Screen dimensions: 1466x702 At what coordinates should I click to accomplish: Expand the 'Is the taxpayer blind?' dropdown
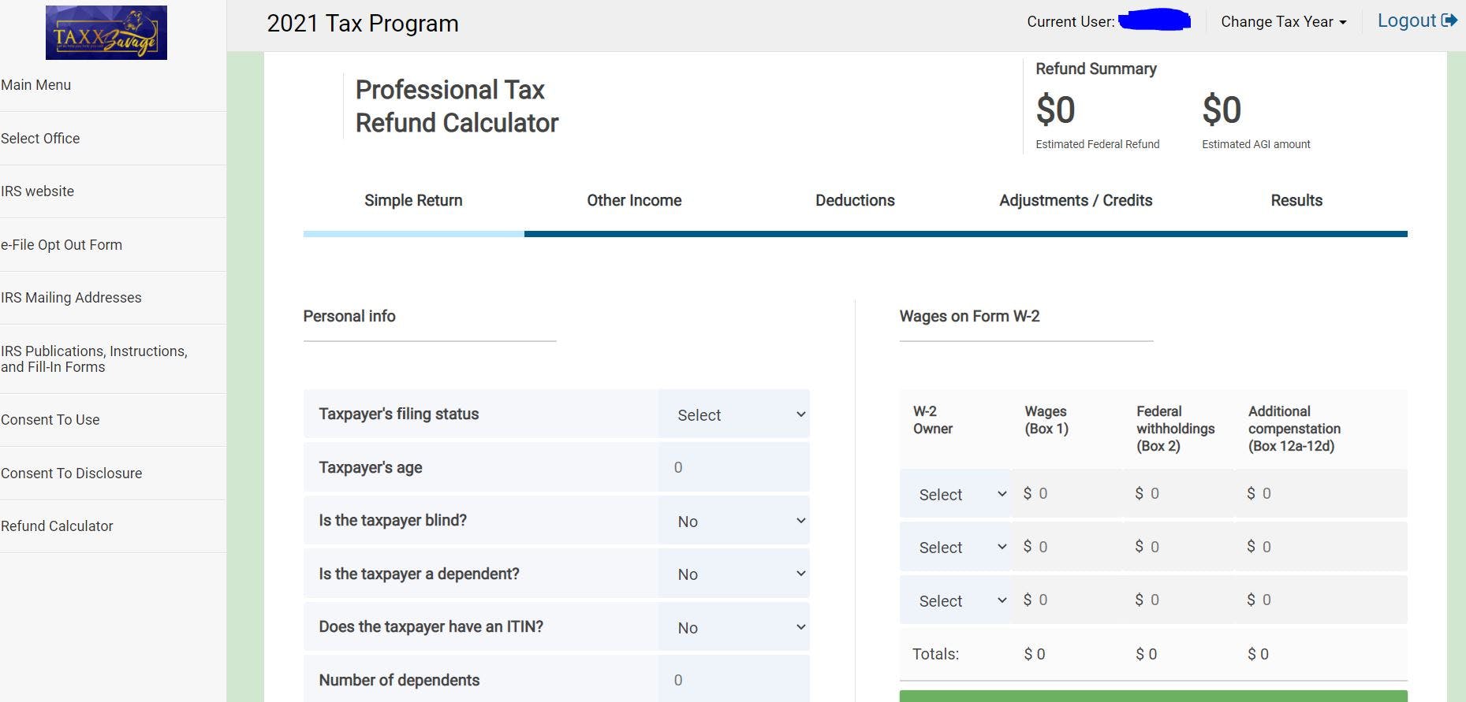(733, 521)
